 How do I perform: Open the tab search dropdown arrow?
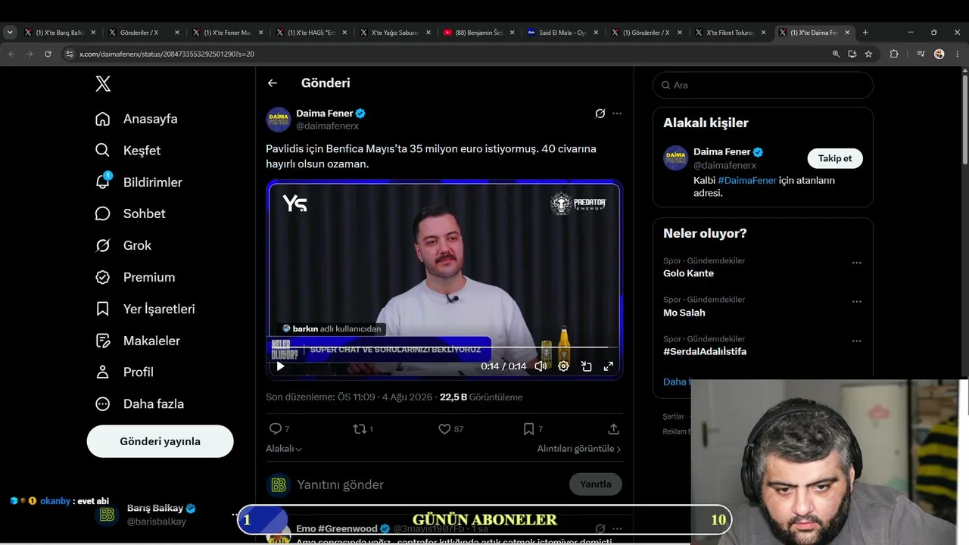10,33
